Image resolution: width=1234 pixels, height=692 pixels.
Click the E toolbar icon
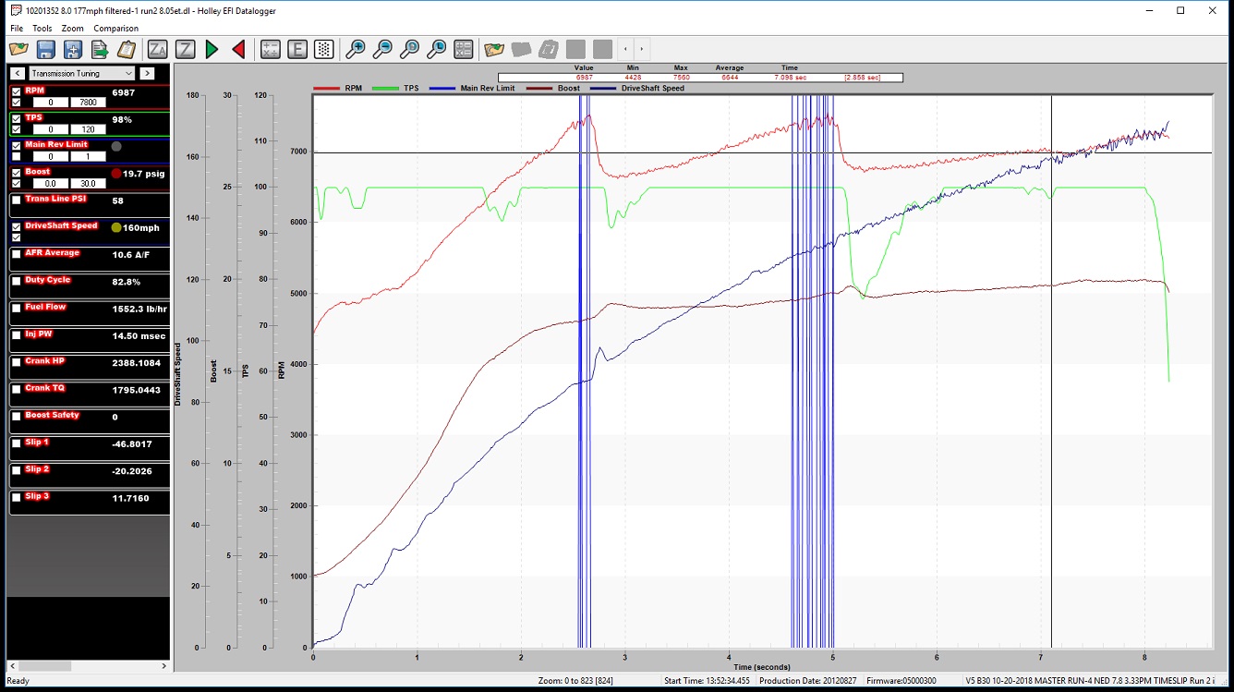click(296, 49)
